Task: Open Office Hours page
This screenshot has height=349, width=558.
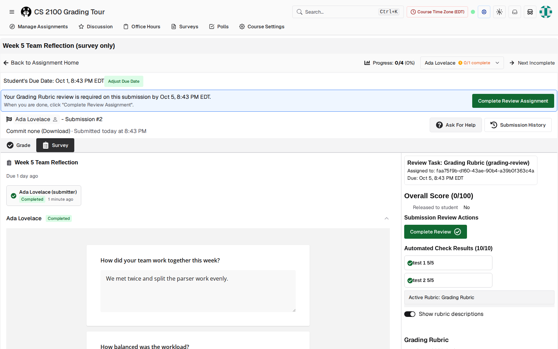Action: point(142,27)
